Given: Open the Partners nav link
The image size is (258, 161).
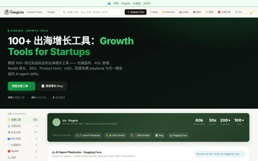Looking at the screenshot, I should coord(169,12).
